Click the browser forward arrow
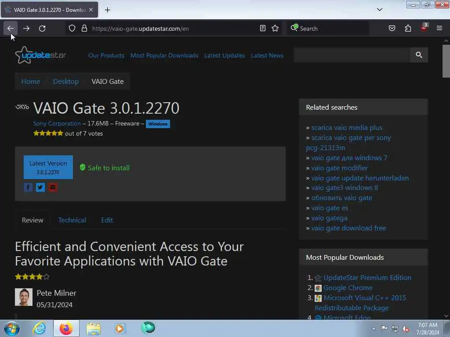The image size is (450, 337). (26, 29)
